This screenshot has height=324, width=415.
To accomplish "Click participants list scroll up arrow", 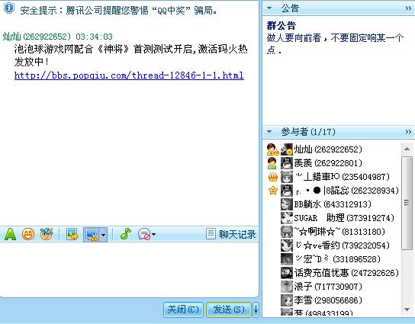I will (407, 149).
